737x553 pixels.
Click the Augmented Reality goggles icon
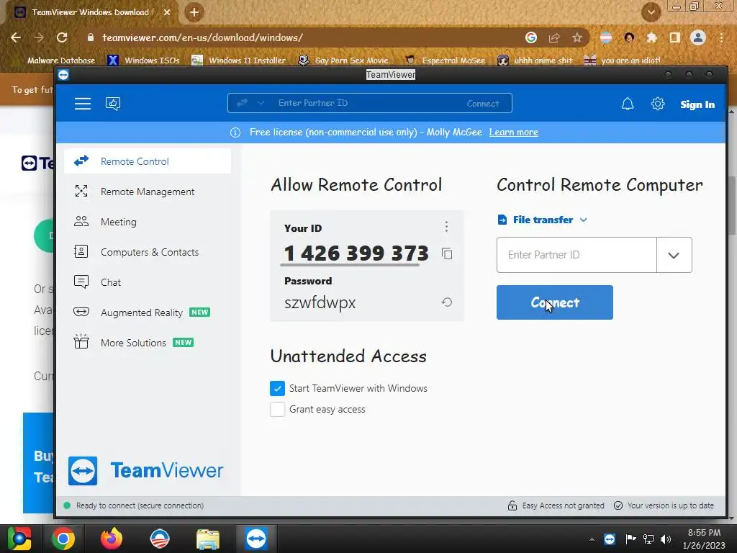(81, 312)
